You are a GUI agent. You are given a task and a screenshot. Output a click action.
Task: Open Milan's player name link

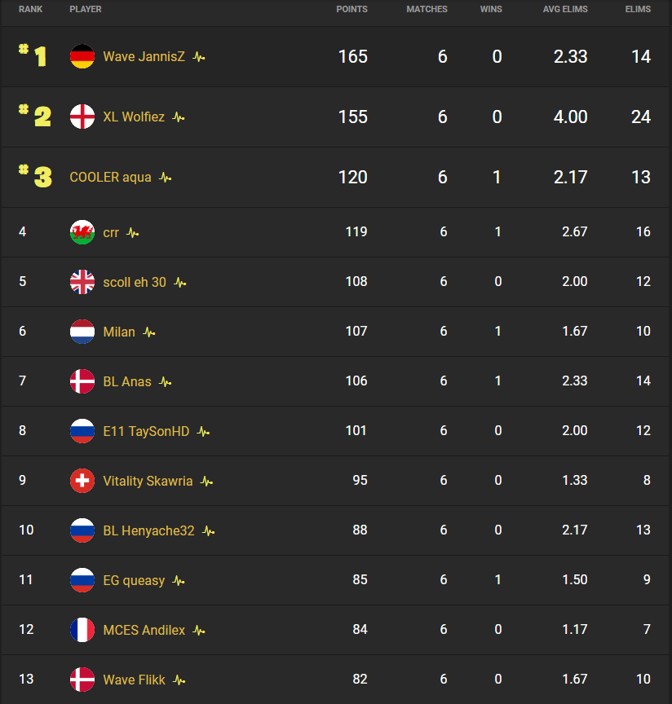click(x=118, y=332)
